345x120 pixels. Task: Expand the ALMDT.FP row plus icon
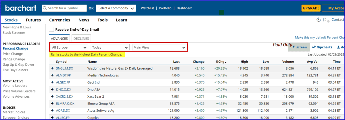pyautogui.click(x=52, y=75)
